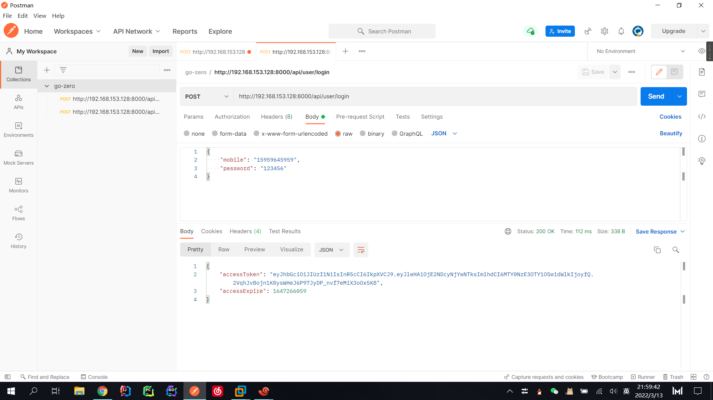
Task: Open the Collections sidebar panel
Action: click(19, 74)
